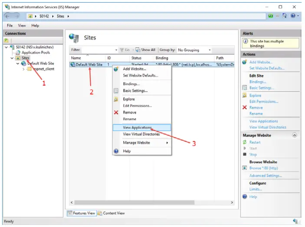Screen dimensions: 305x227
Task: Click S0142 in the breadcrumb path
Action: (44, 16)
